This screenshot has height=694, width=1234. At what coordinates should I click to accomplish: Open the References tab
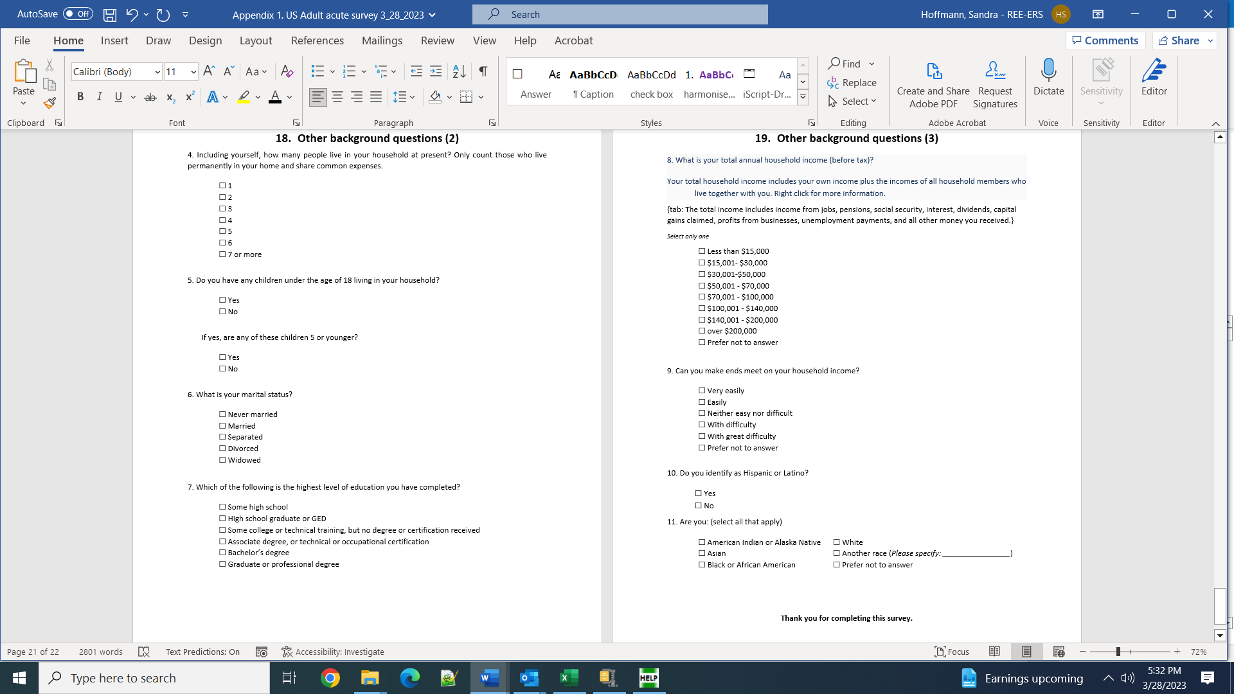point(317,40)
